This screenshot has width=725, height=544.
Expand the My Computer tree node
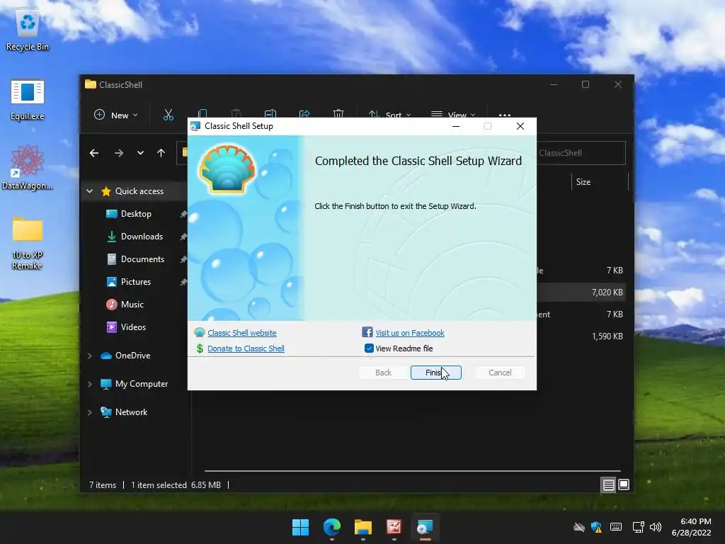(90, 384)
